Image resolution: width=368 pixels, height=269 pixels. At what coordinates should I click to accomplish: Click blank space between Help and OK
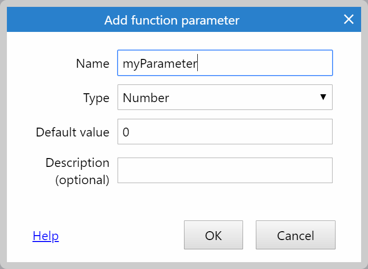[121, 235]
